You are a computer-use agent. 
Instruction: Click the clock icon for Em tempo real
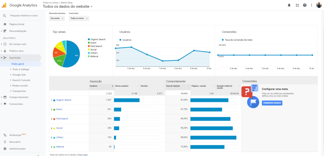(x=5, y=44)
